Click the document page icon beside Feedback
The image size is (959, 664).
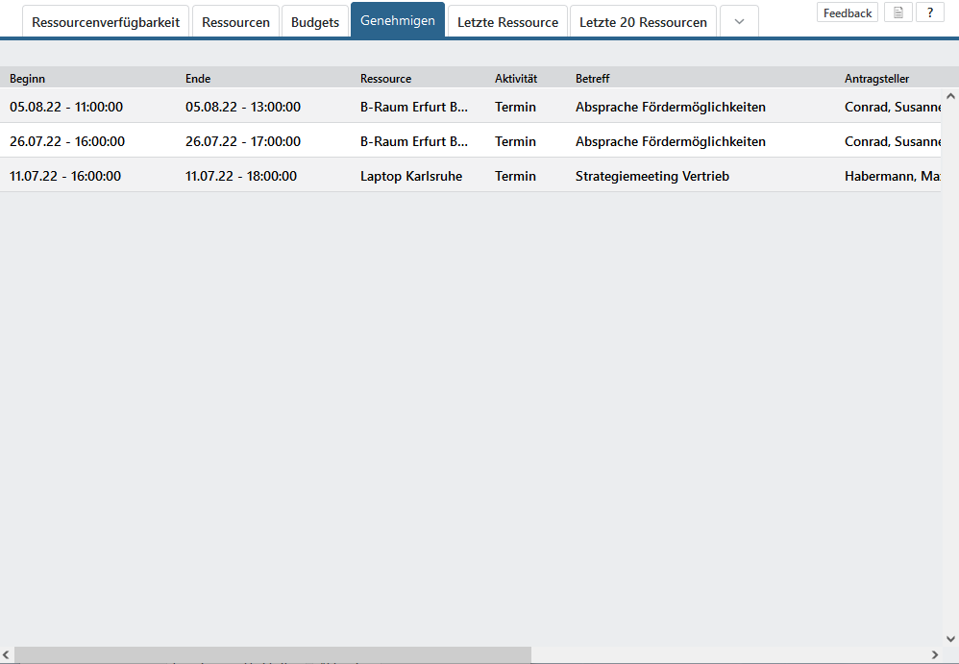tap(898, 12)
